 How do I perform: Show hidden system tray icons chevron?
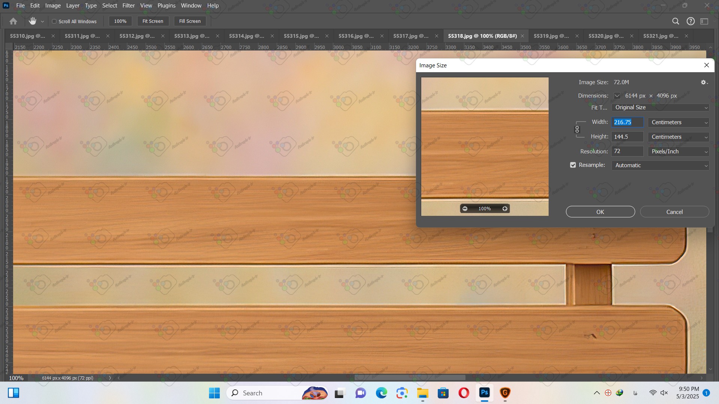point(597,393)
